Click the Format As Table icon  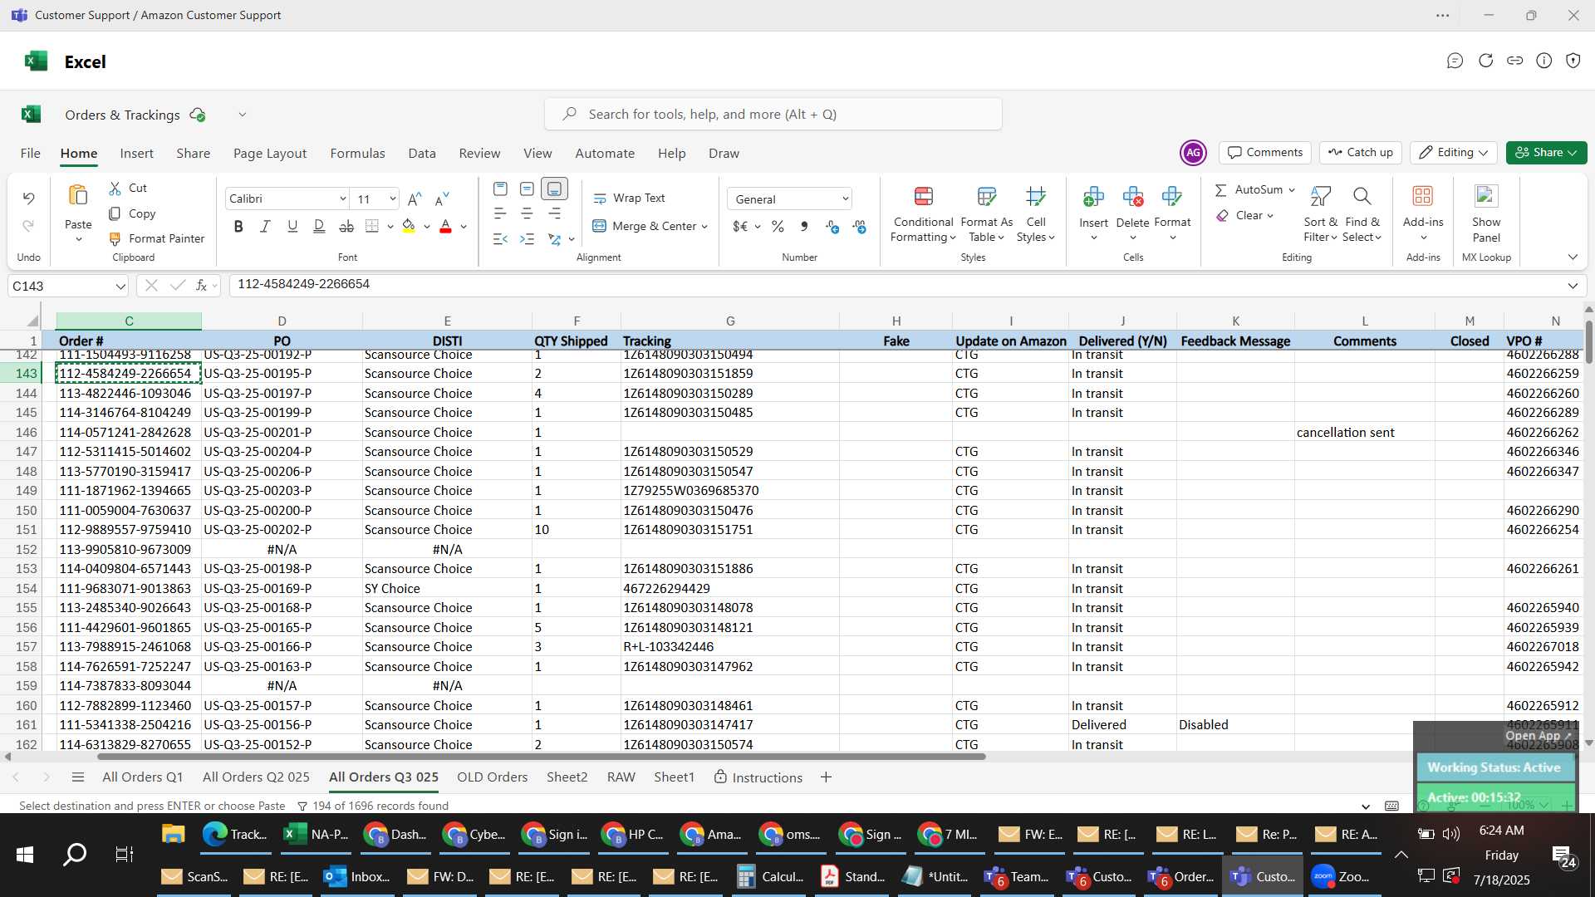986,196
